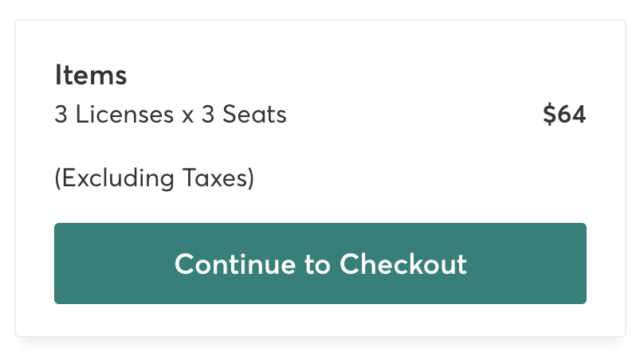
Task: Click the $64 price amount
Action: (564, 114)
